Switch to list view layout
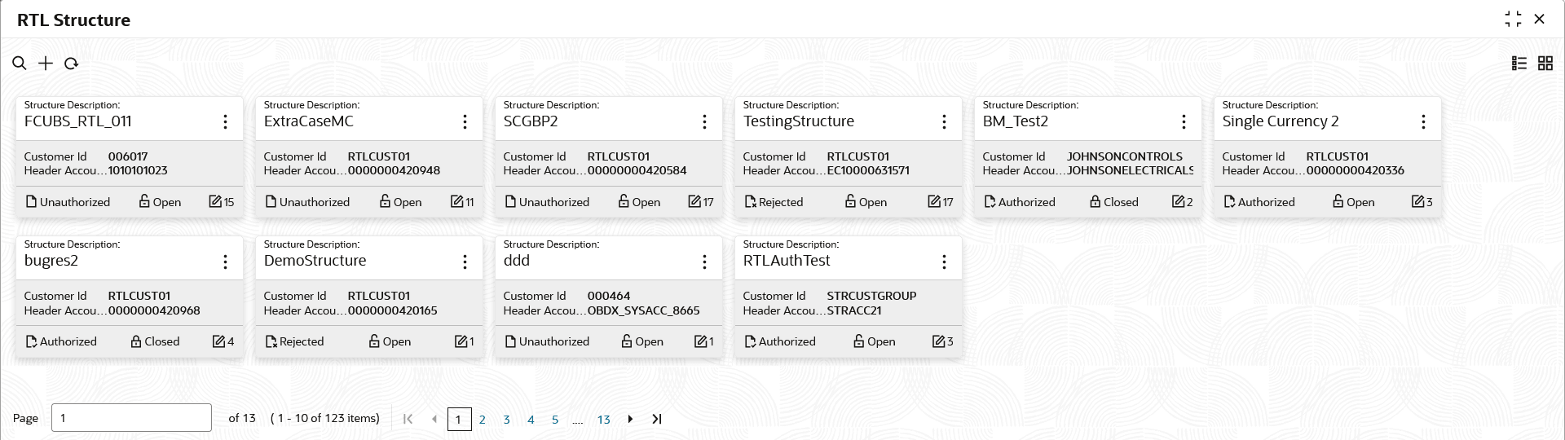This screenshot has height=440, width=1565. [1519, 64]
